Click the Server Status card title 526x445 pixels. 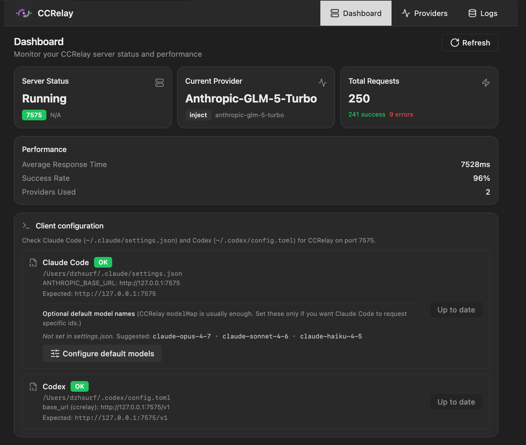click(x=45, y=81)
